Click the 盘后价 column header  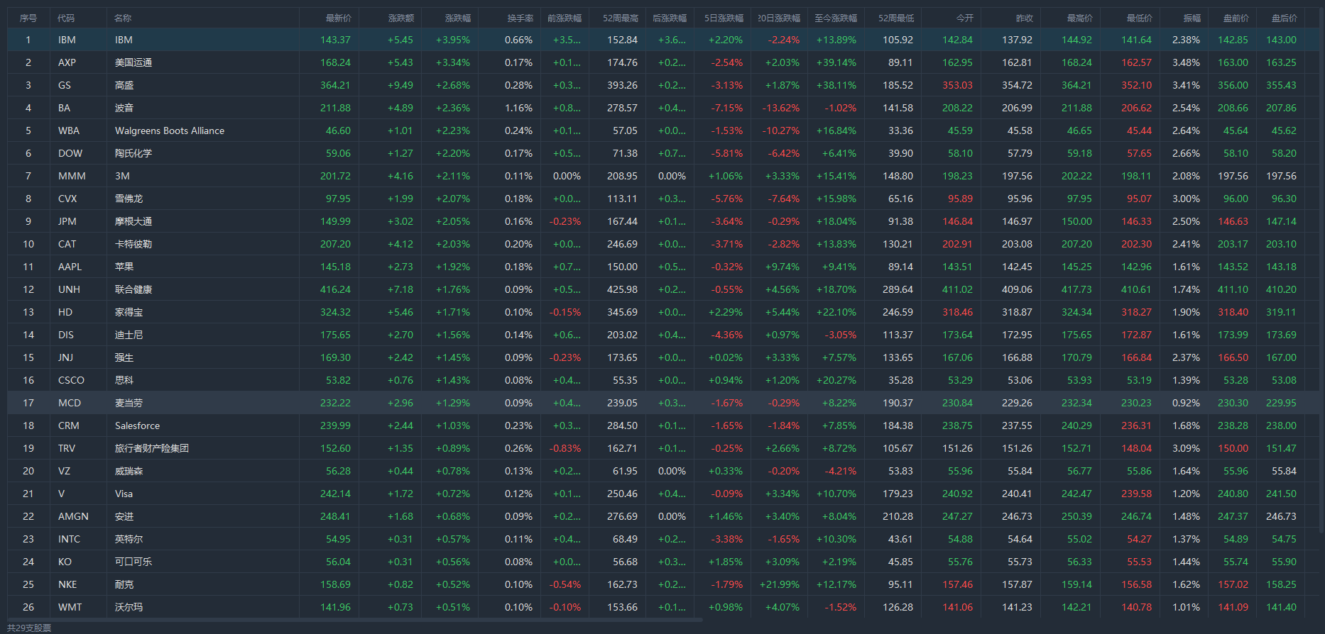tap(1284, 18)
